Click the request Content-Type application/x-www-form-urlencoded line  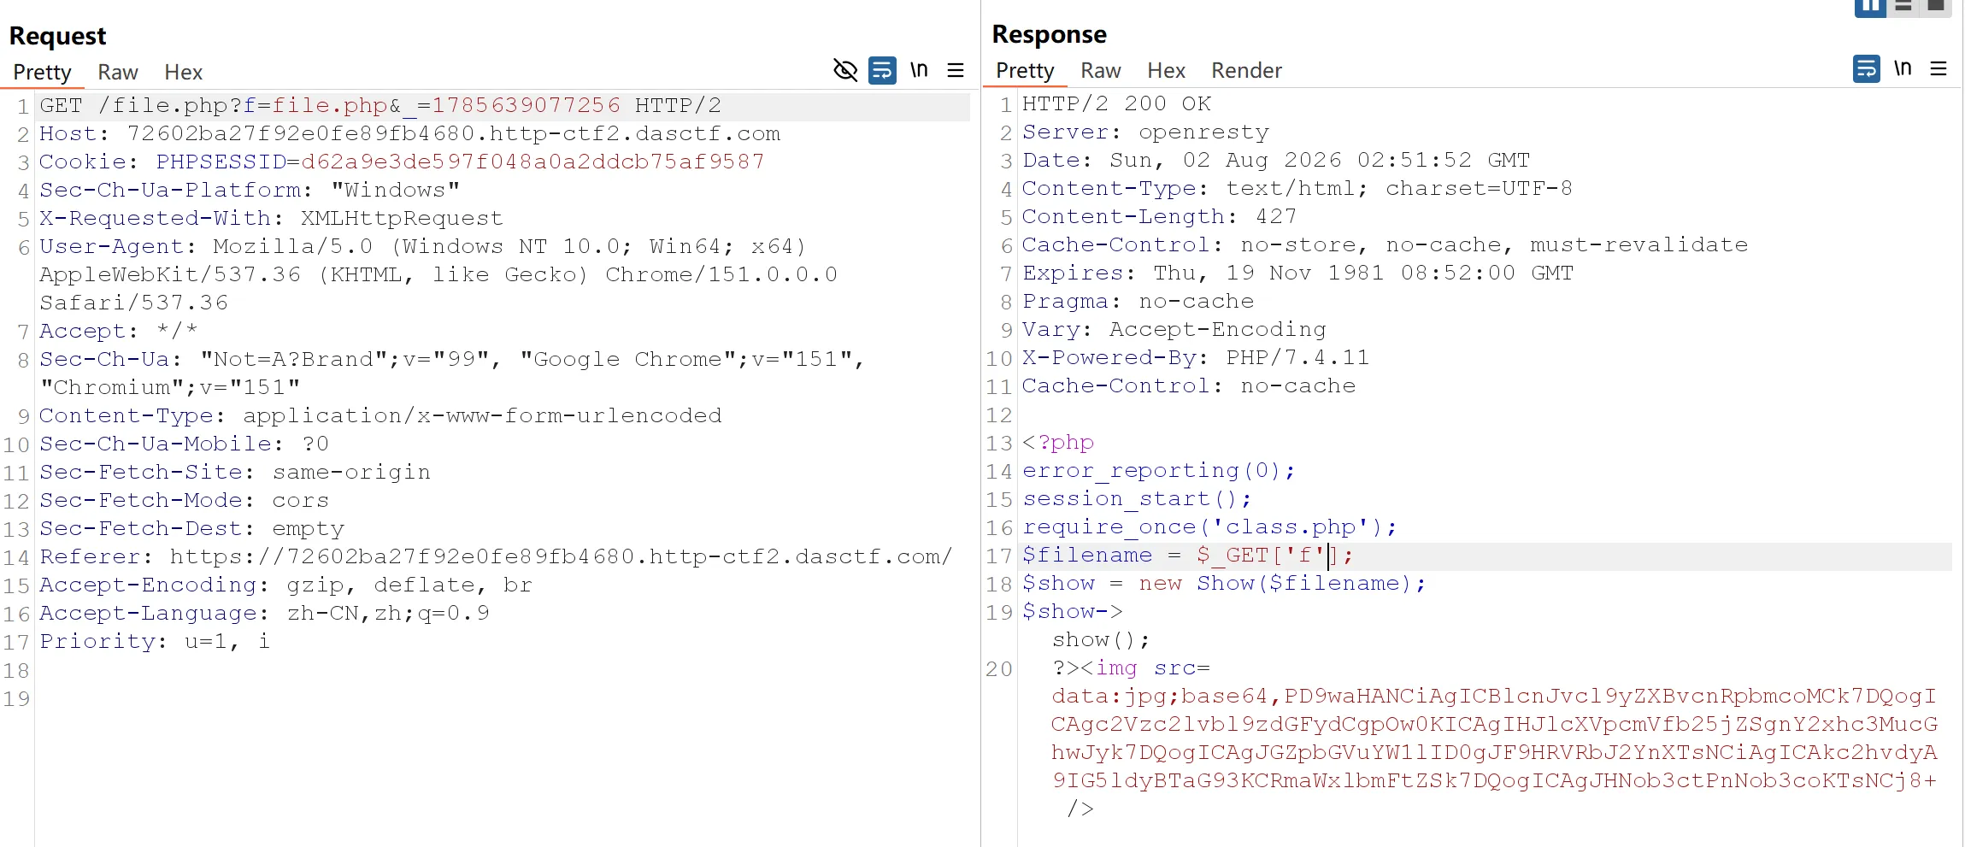tap(380, 416)
